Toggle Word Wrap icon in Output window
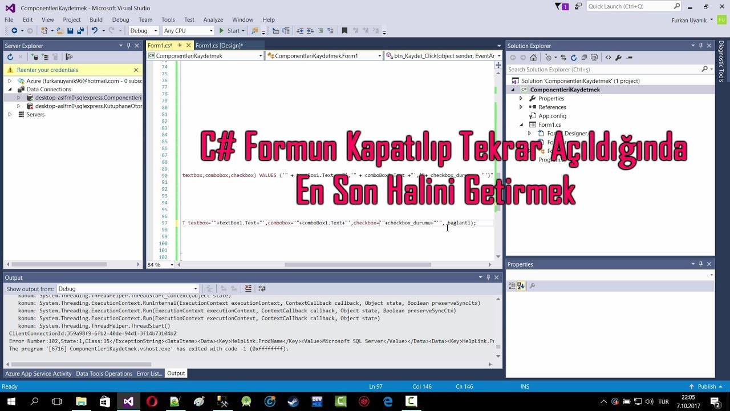Image resolution: width=730 pixels, height=411 pixels. click(262, 289)
